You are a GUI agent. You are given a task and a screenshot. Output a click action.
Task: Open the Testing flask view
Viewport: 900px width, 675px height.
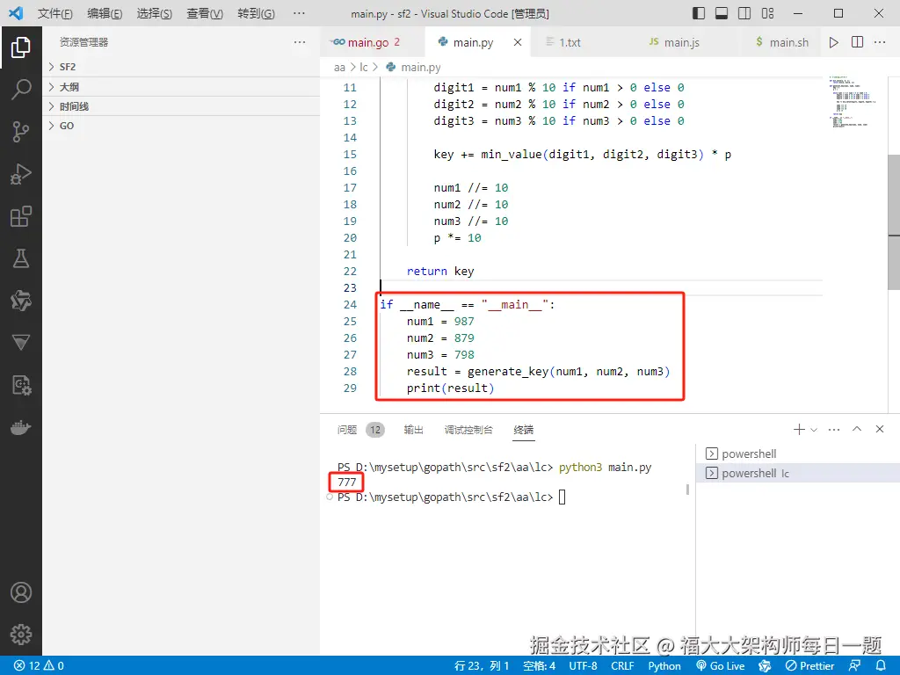tap(21, 258)
